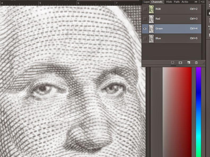Toggle visibility of Blue channel

145,38
